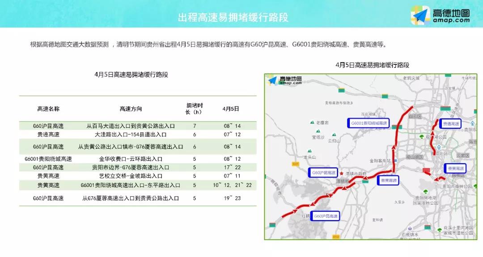Click the tree icon beside 花溪十里河滩
Viewport: 483px width, 257px height.
click(x=440, y=230)
